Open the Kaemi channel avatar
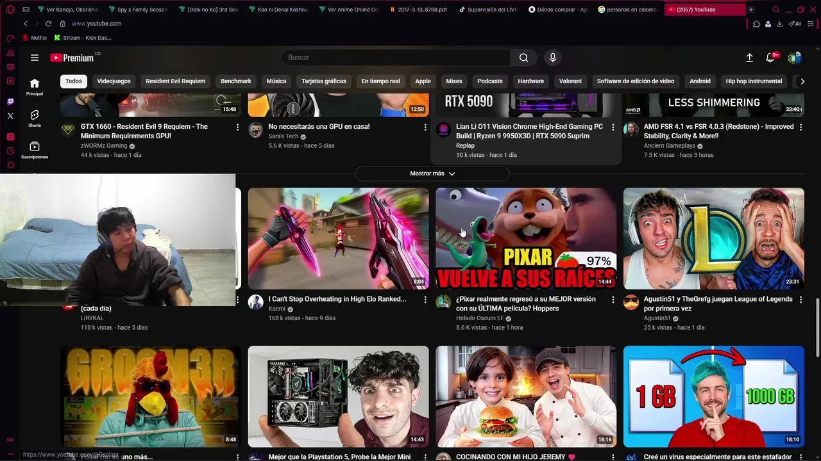821x461 pixels. click(256, 302)
